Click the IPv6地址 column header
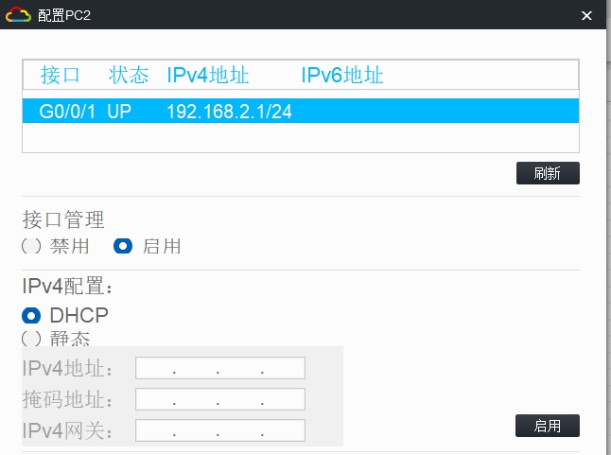This screenshot has height=455, width=611. pyautogui.click(x=342, y=75)
